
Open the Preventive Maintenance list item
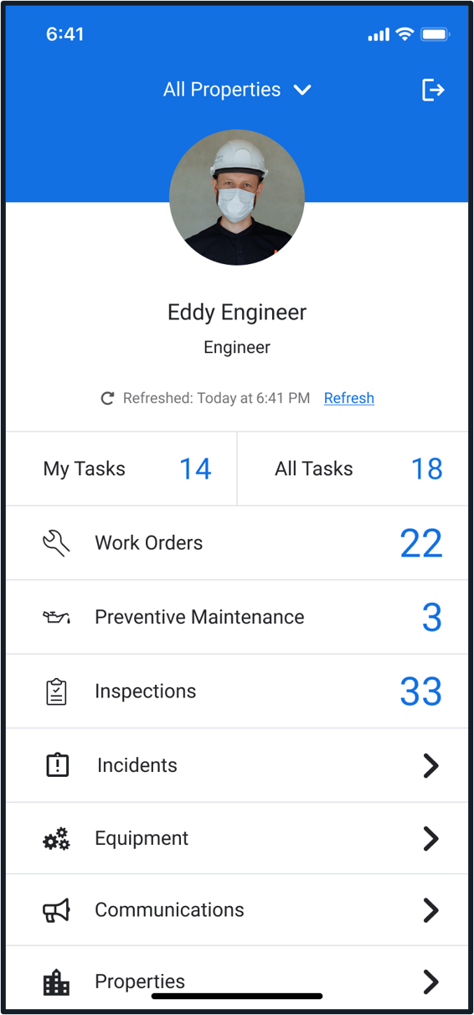[237, 617]
